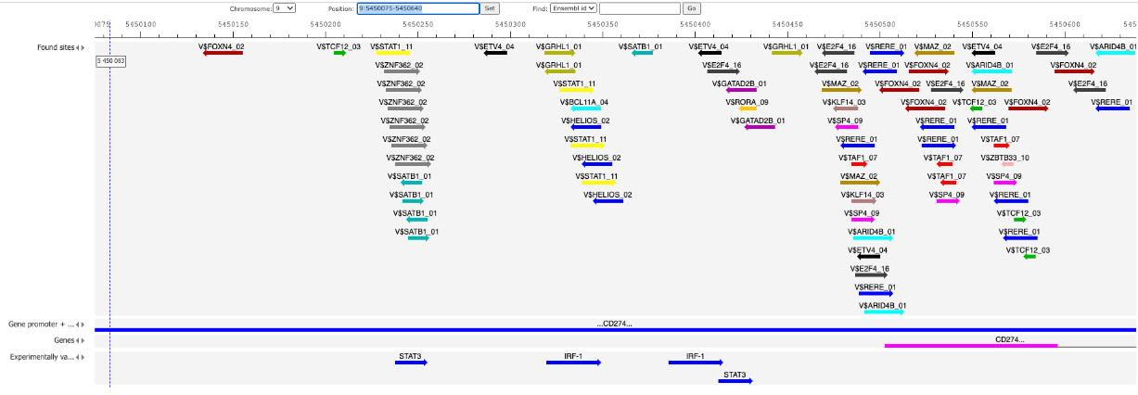Select the V$RORA_09 site arrow

point(748,108)
